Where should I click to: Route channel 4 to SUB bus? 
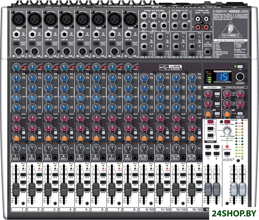(x=71, y=182)
